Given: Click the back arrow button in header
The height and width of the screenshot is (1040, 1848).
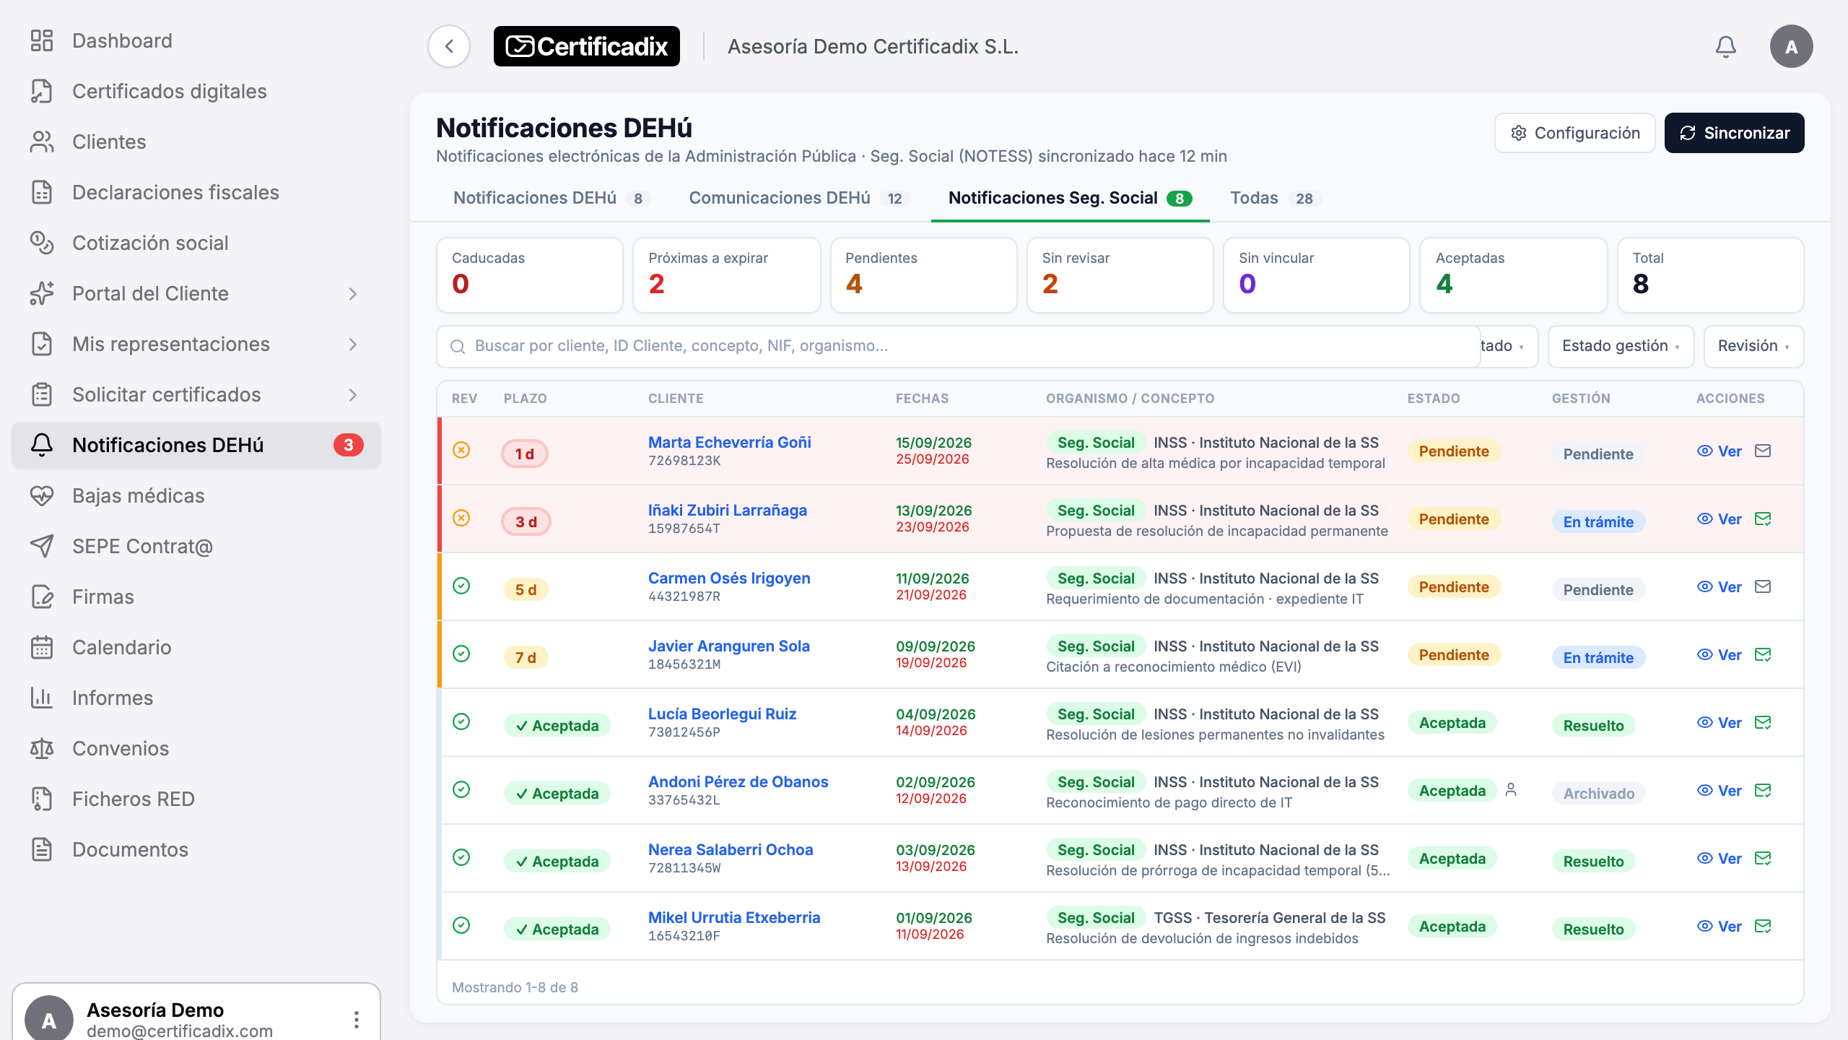Looking at the screenshot, I should pos(449,46).
